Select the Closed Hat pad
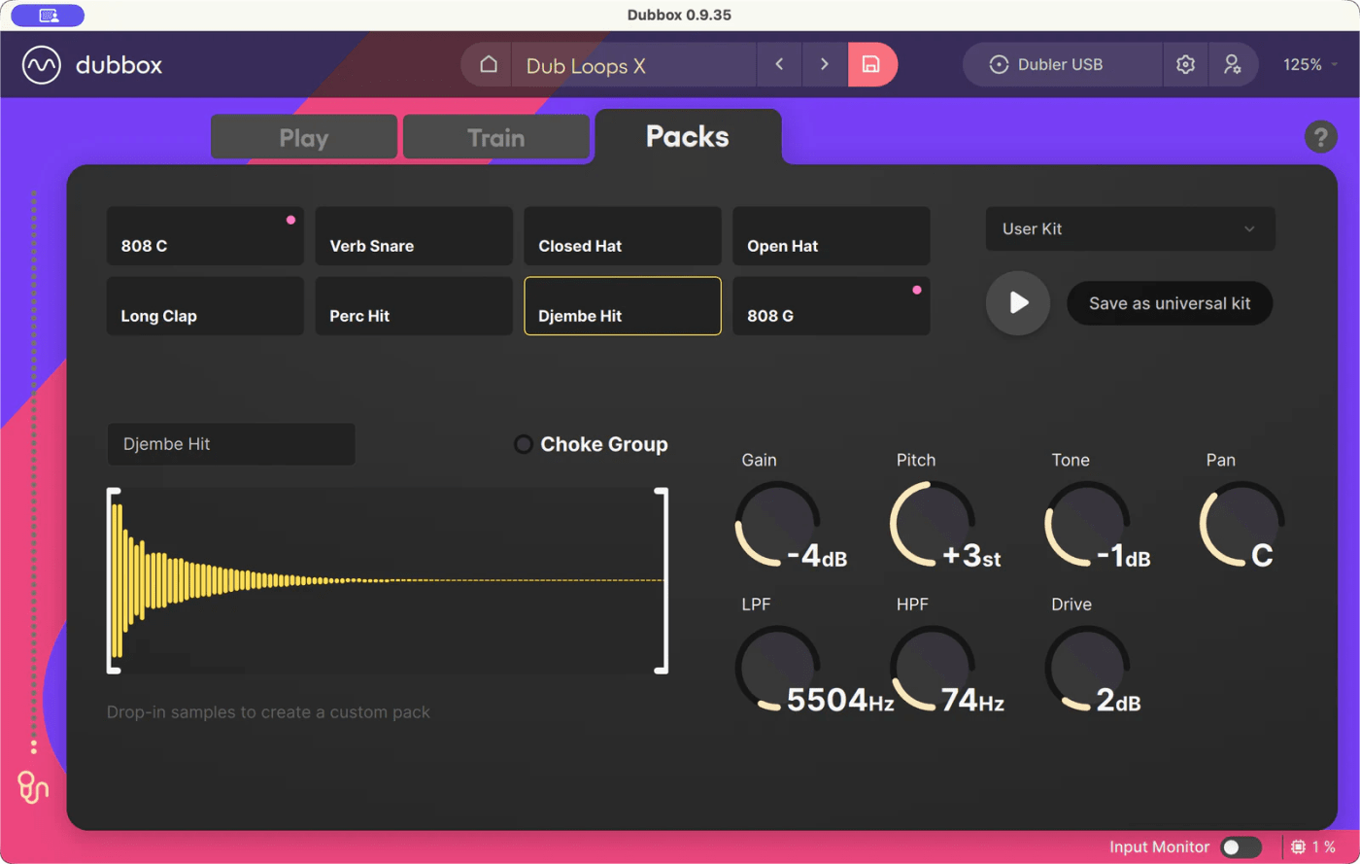1360x864 pixels. tap(623, 236)
